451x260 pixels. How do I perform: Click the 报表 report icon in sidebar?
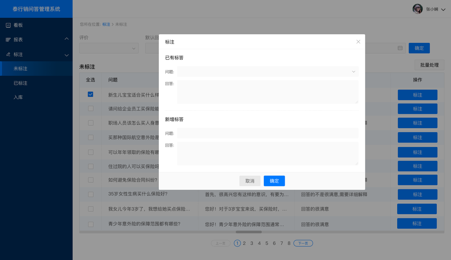8,39
